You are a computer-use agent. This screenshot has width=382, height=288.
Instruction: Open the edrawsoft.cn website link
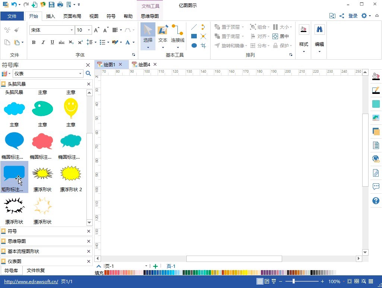tap(31, 282)
